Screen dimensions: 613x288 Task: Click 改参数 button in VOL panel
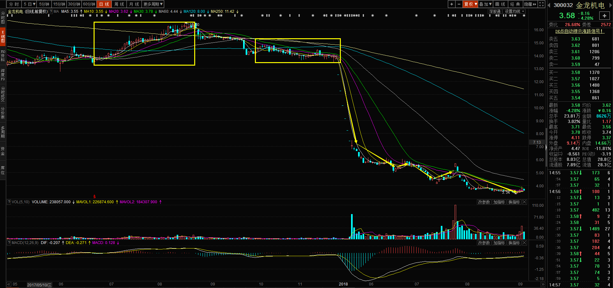pyautogui.click(x=484, y=202)
